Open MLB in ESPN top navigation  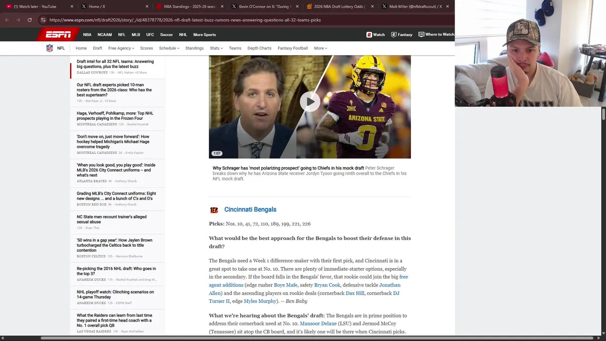[x=136, y=35]
